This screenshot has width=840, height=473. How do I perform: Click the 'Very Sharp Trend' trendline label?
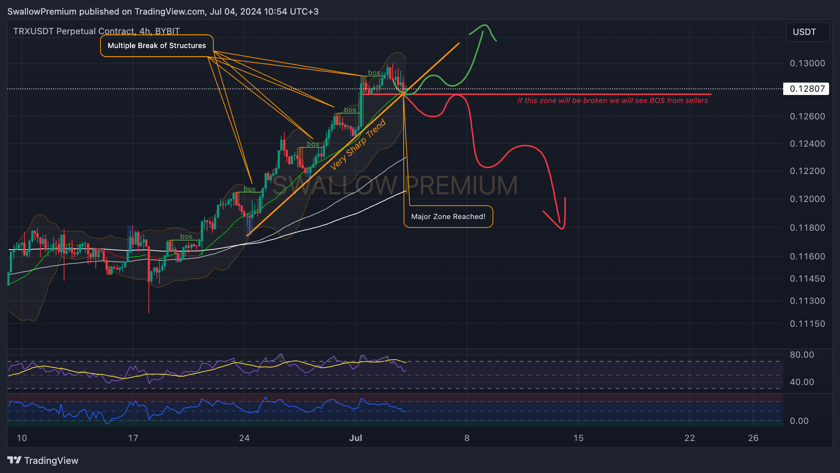pyautogui.click(x=358, y=144)
